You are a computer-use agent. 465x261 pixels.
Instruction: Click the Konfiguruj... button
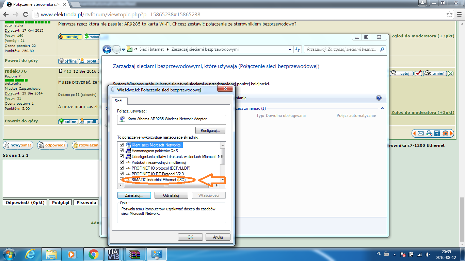(x=210, y=130)
